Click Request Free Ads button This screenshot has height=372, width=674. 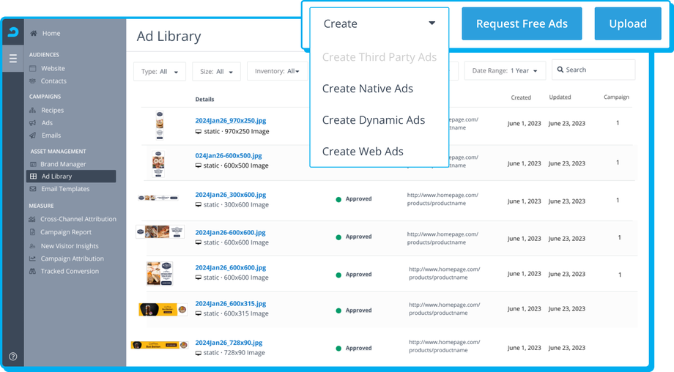522,23
